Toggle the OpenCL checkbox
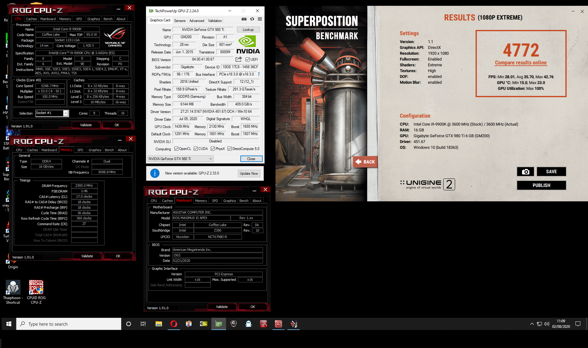588x348 pixels. [176, 149]
